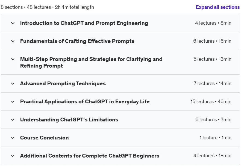
Task: Select Fundamentals of Crafting Effective Prompts title
Action: (x=77, y=41)
